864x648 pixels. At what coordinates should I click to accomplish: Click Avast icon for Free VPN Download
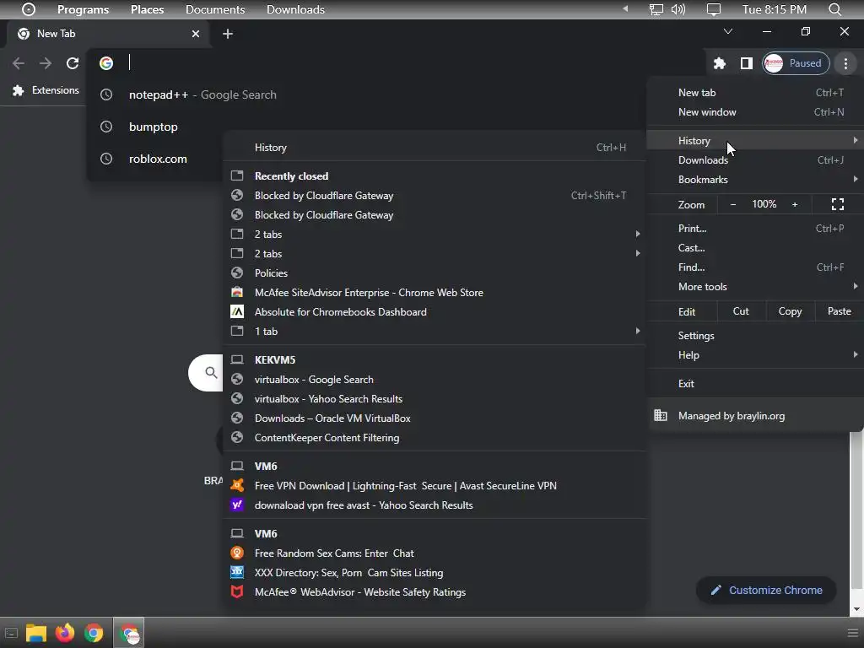(237, 485)
